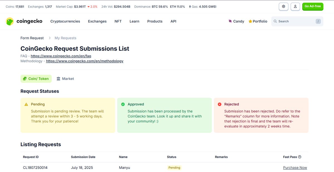
Task: Click the Approved green checkmark icon
Action: tap(123, 104)
